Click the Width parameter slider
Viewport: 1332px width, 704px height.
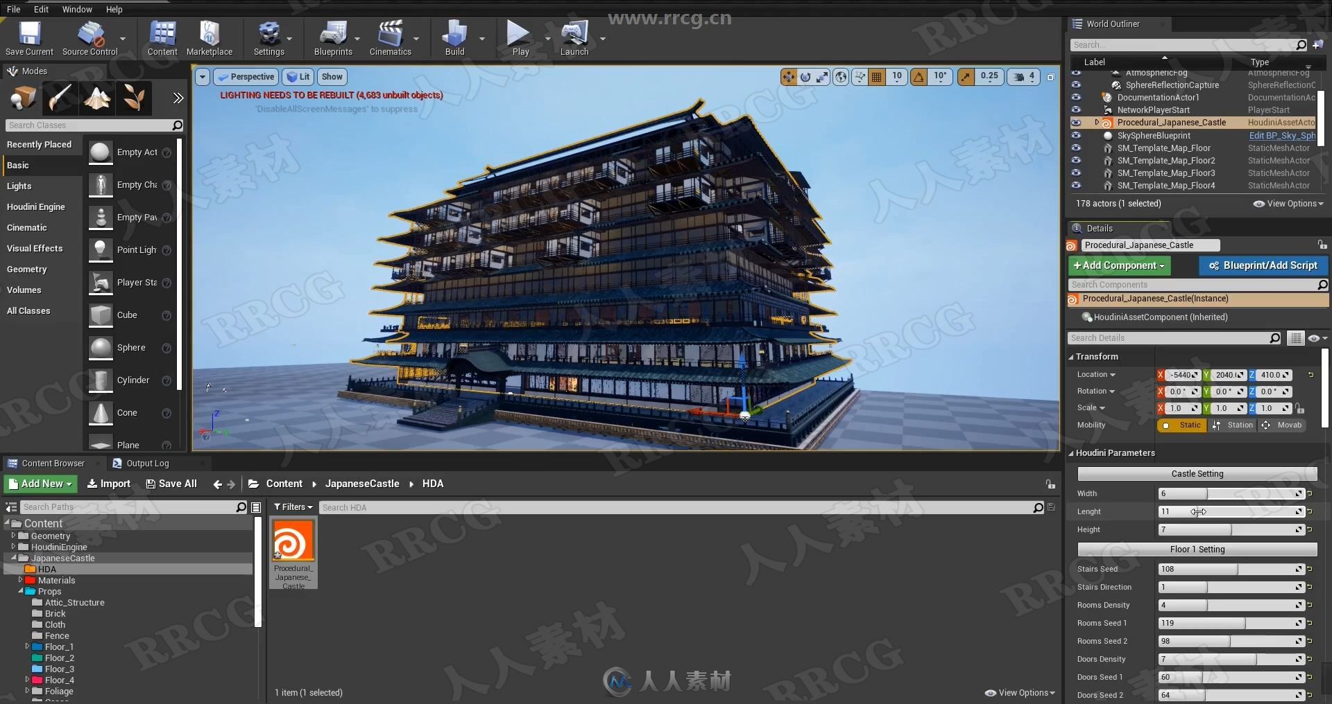click(1231, 493)
